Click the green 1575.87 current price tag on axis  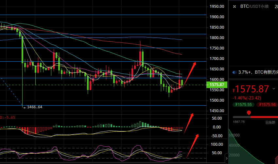[217, 85]
